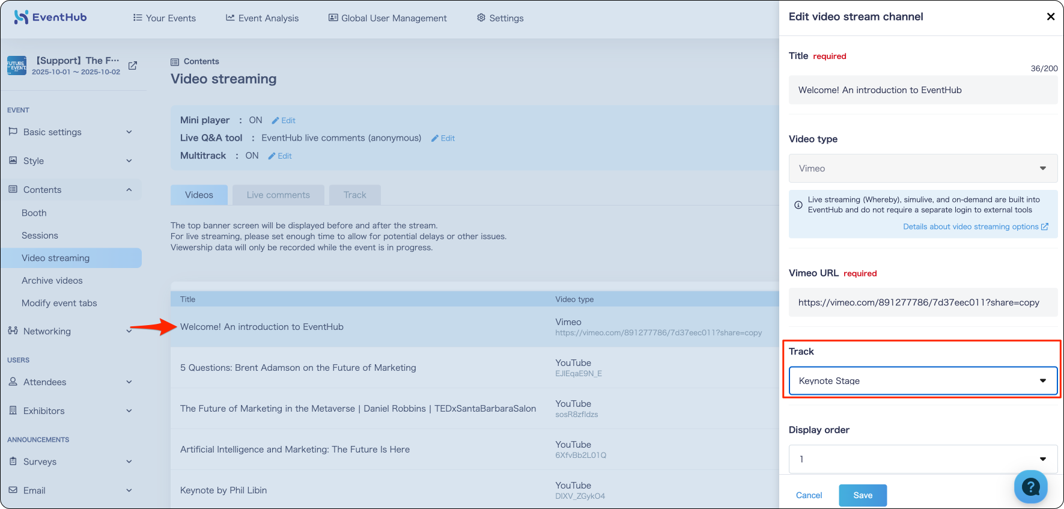Open Your Events in top navigation
Image resolution: width=1064 pixels, height=509 pixels.
[164, 18]
